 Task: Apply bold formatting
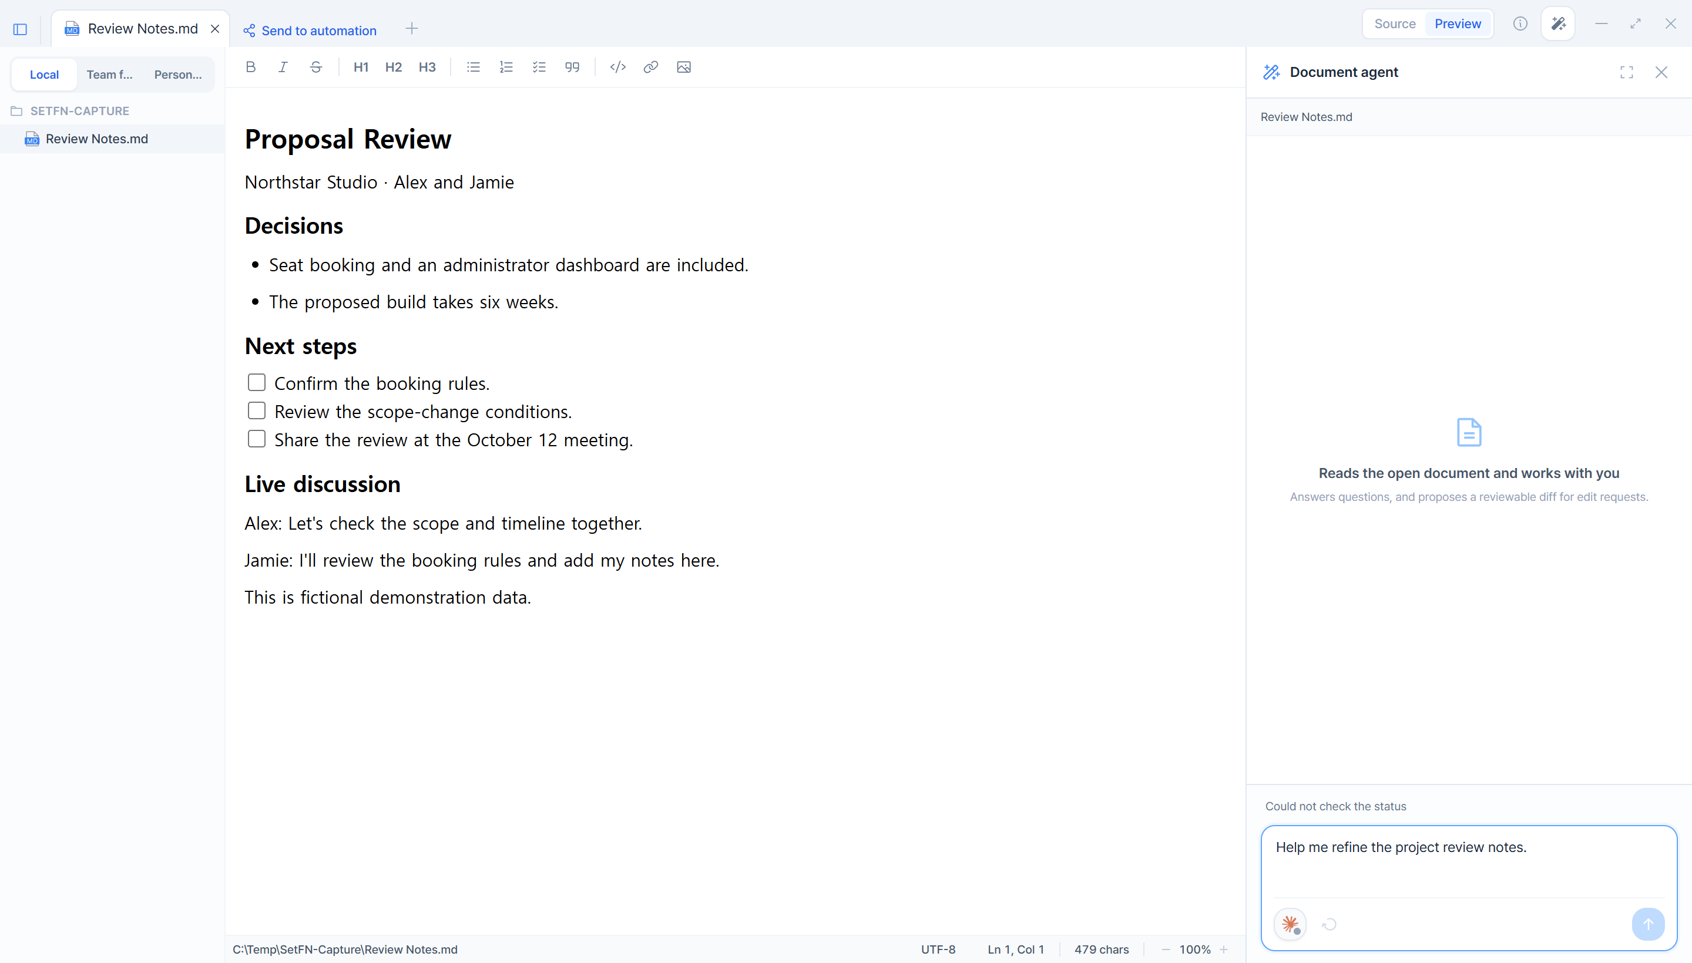point(250,67)
